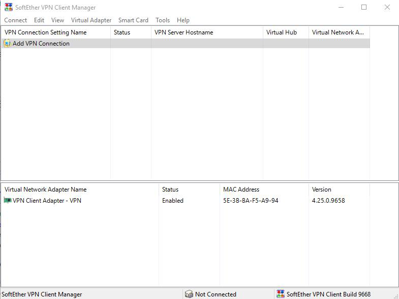The height and width of the screenshot is (299, 399).
Task: Click the Version column header
Action: [339, 190]
